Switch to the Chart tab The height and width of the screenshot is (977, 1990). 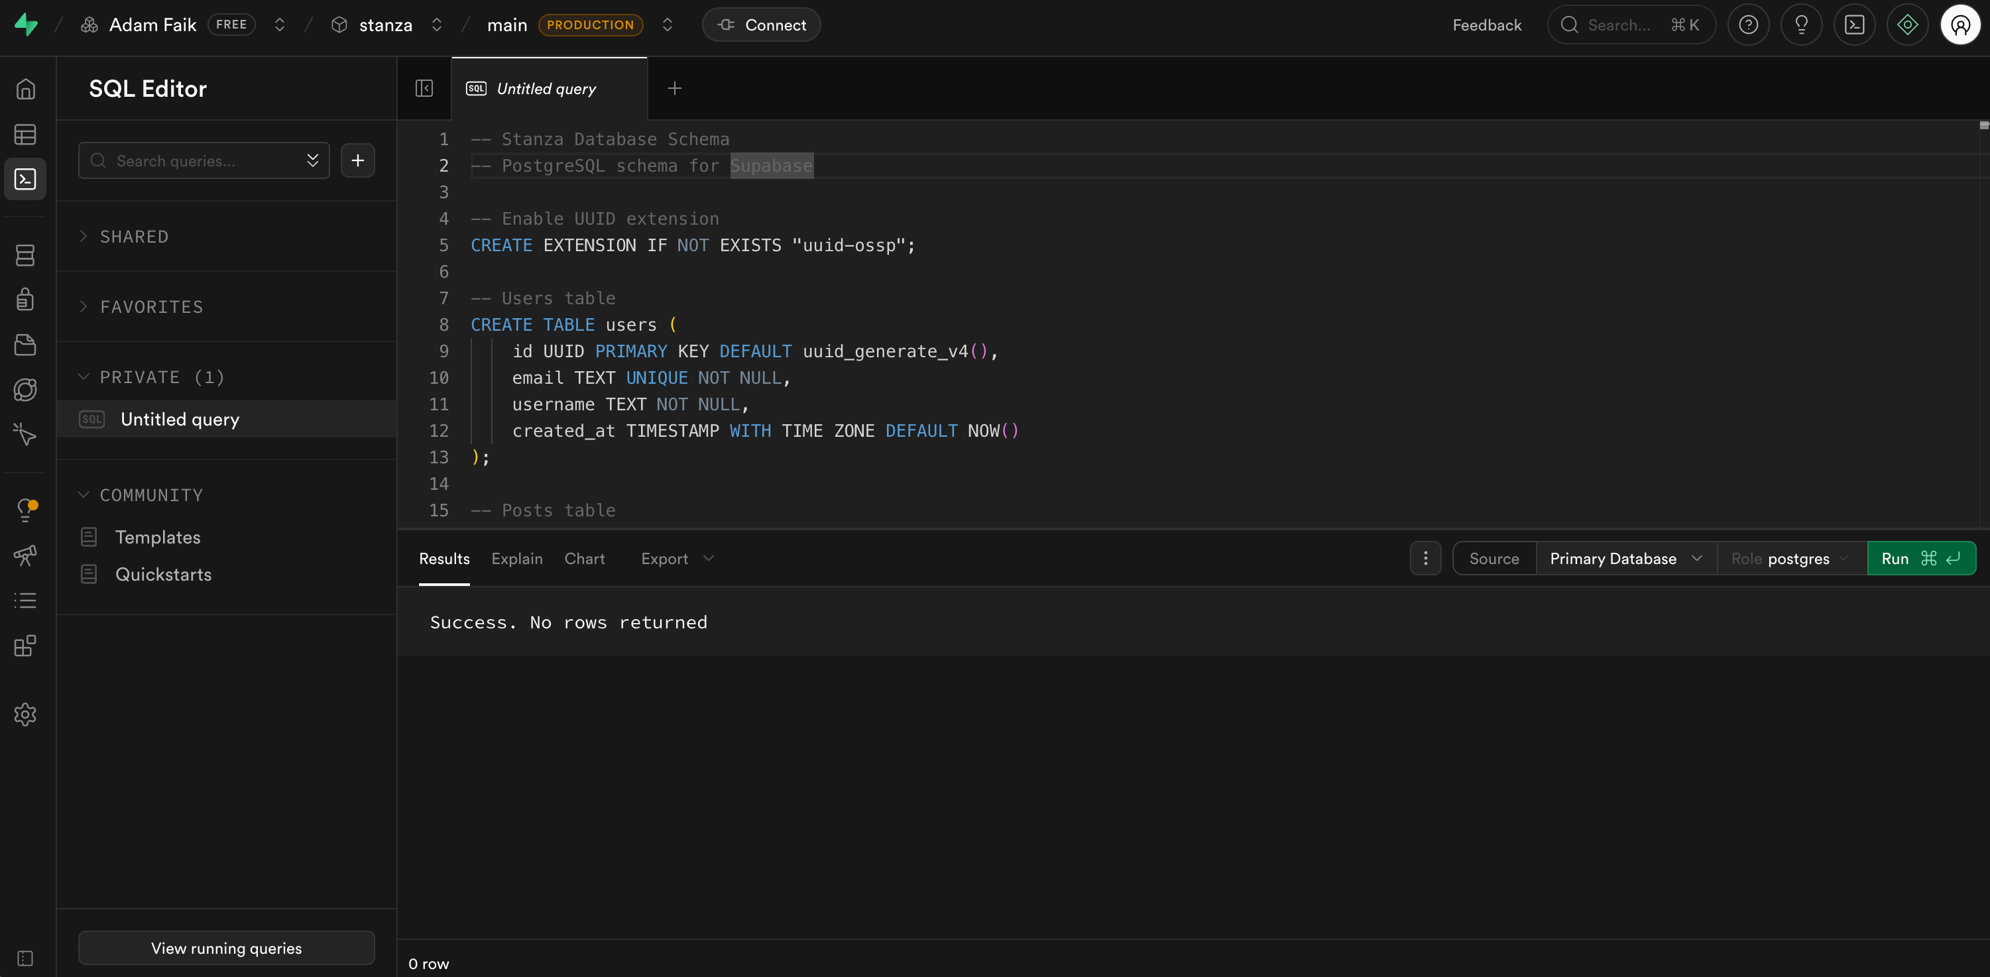pyautogui.click(x=584, y=558)
